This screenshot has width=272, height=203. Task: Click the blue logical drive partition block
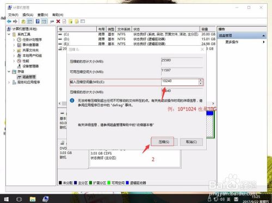pos(210,125)
